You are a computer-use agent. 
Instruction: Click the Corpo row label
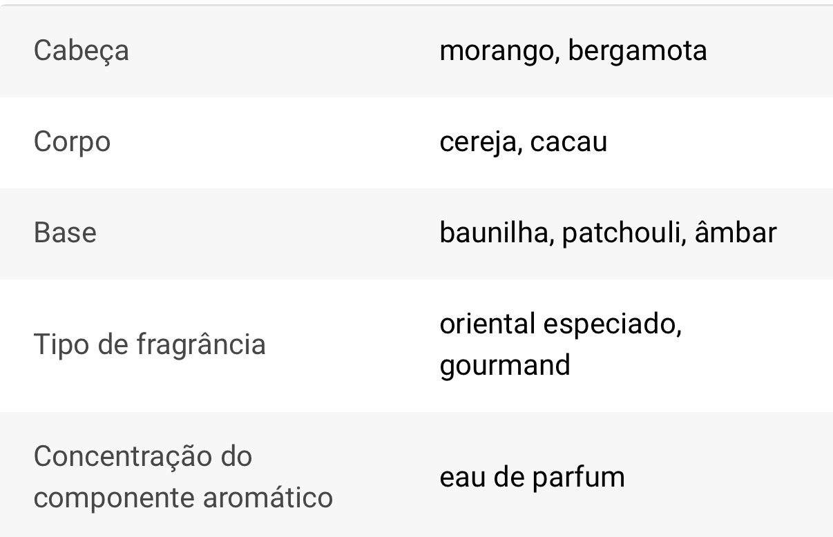tap(72, 142)
